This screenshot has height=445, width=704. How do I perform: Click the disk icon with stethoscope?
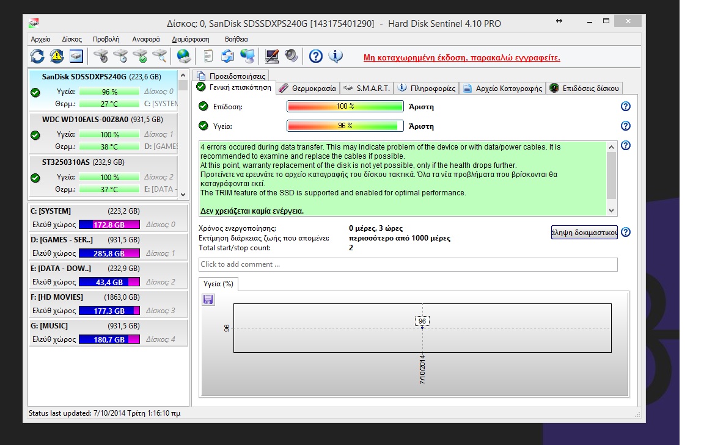[101, 56]
